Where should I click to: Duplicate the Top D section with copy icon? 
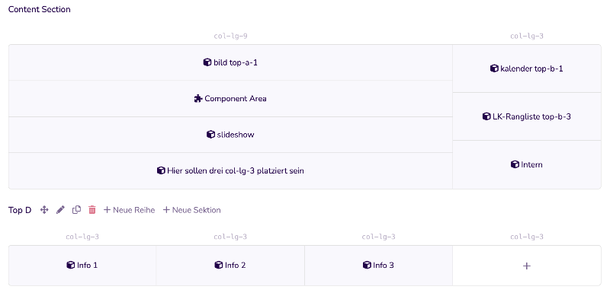[77, 210]
